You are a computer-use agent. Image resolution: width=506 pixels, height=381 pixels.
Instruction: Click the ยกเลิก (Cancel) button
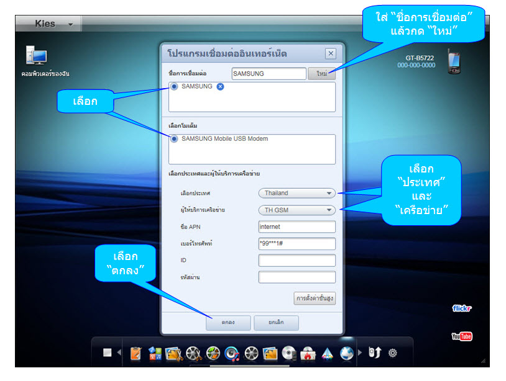pos(276,323)
